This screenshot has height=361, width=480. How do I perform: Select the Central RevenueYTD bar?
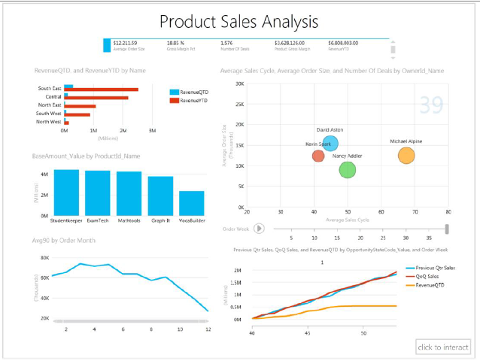[98, 98]
